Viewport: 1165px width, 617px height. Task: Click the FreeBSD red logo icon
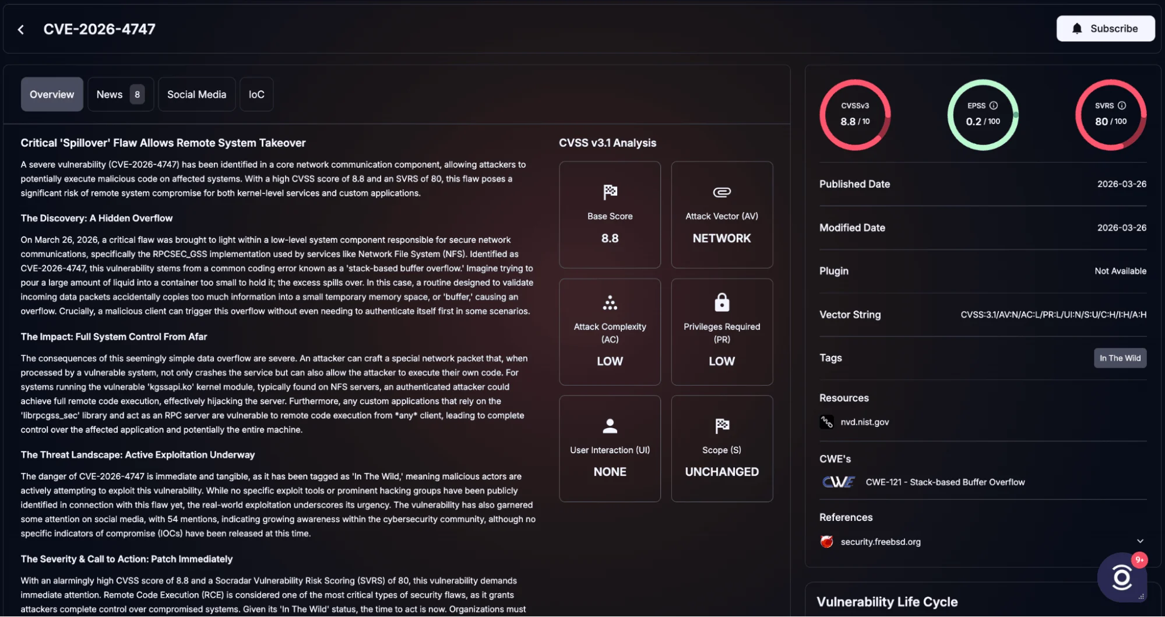[826, 541]
